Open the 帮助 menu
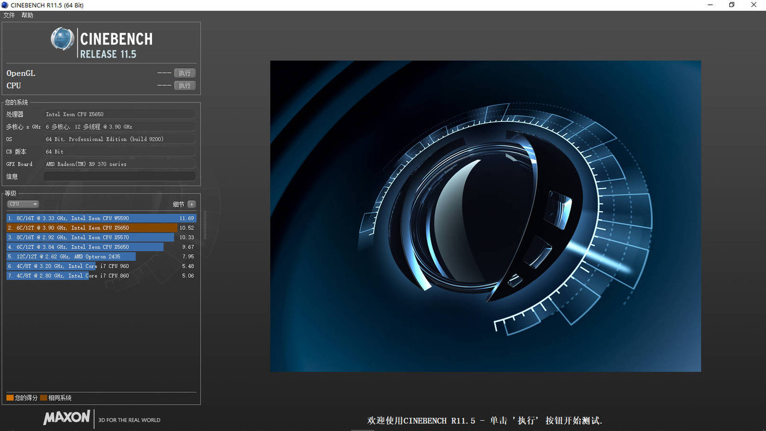Screen dimensions: 766x431 pyautogui.click(x=27, y=15)
